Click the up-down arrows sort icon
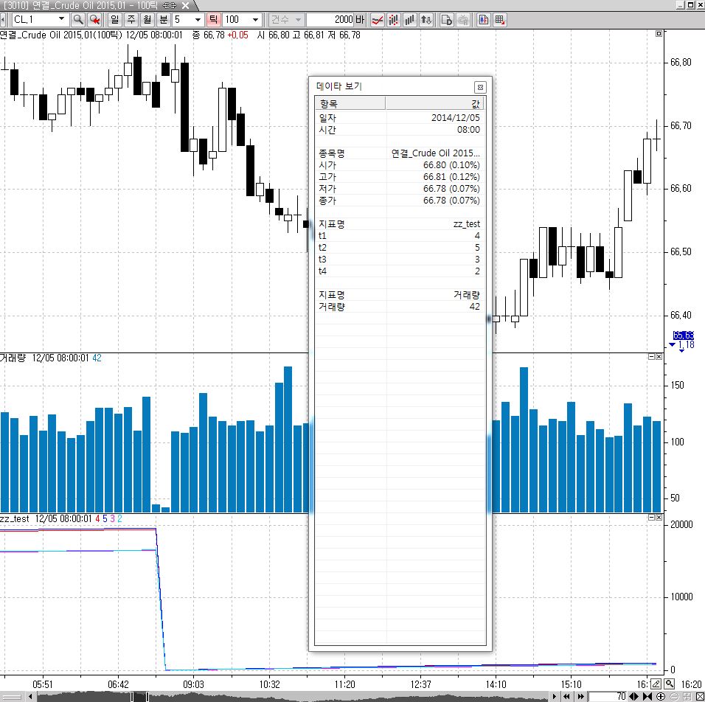 pos(426,20)
